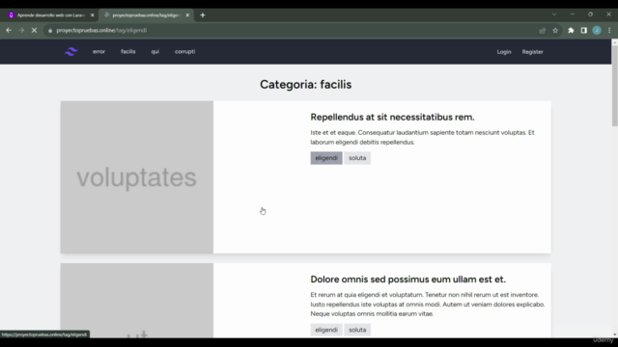
Task: Open the corrupti category menu
Action: 184,51
